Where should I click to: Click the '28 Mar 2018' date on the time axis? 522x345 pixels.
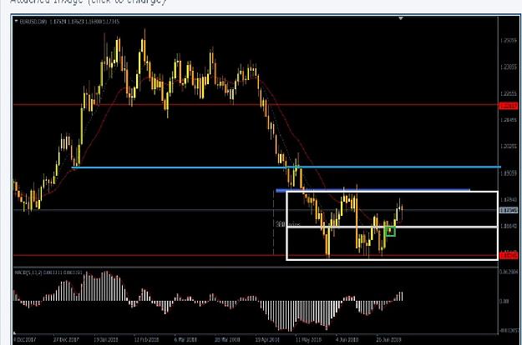(227, 340)
